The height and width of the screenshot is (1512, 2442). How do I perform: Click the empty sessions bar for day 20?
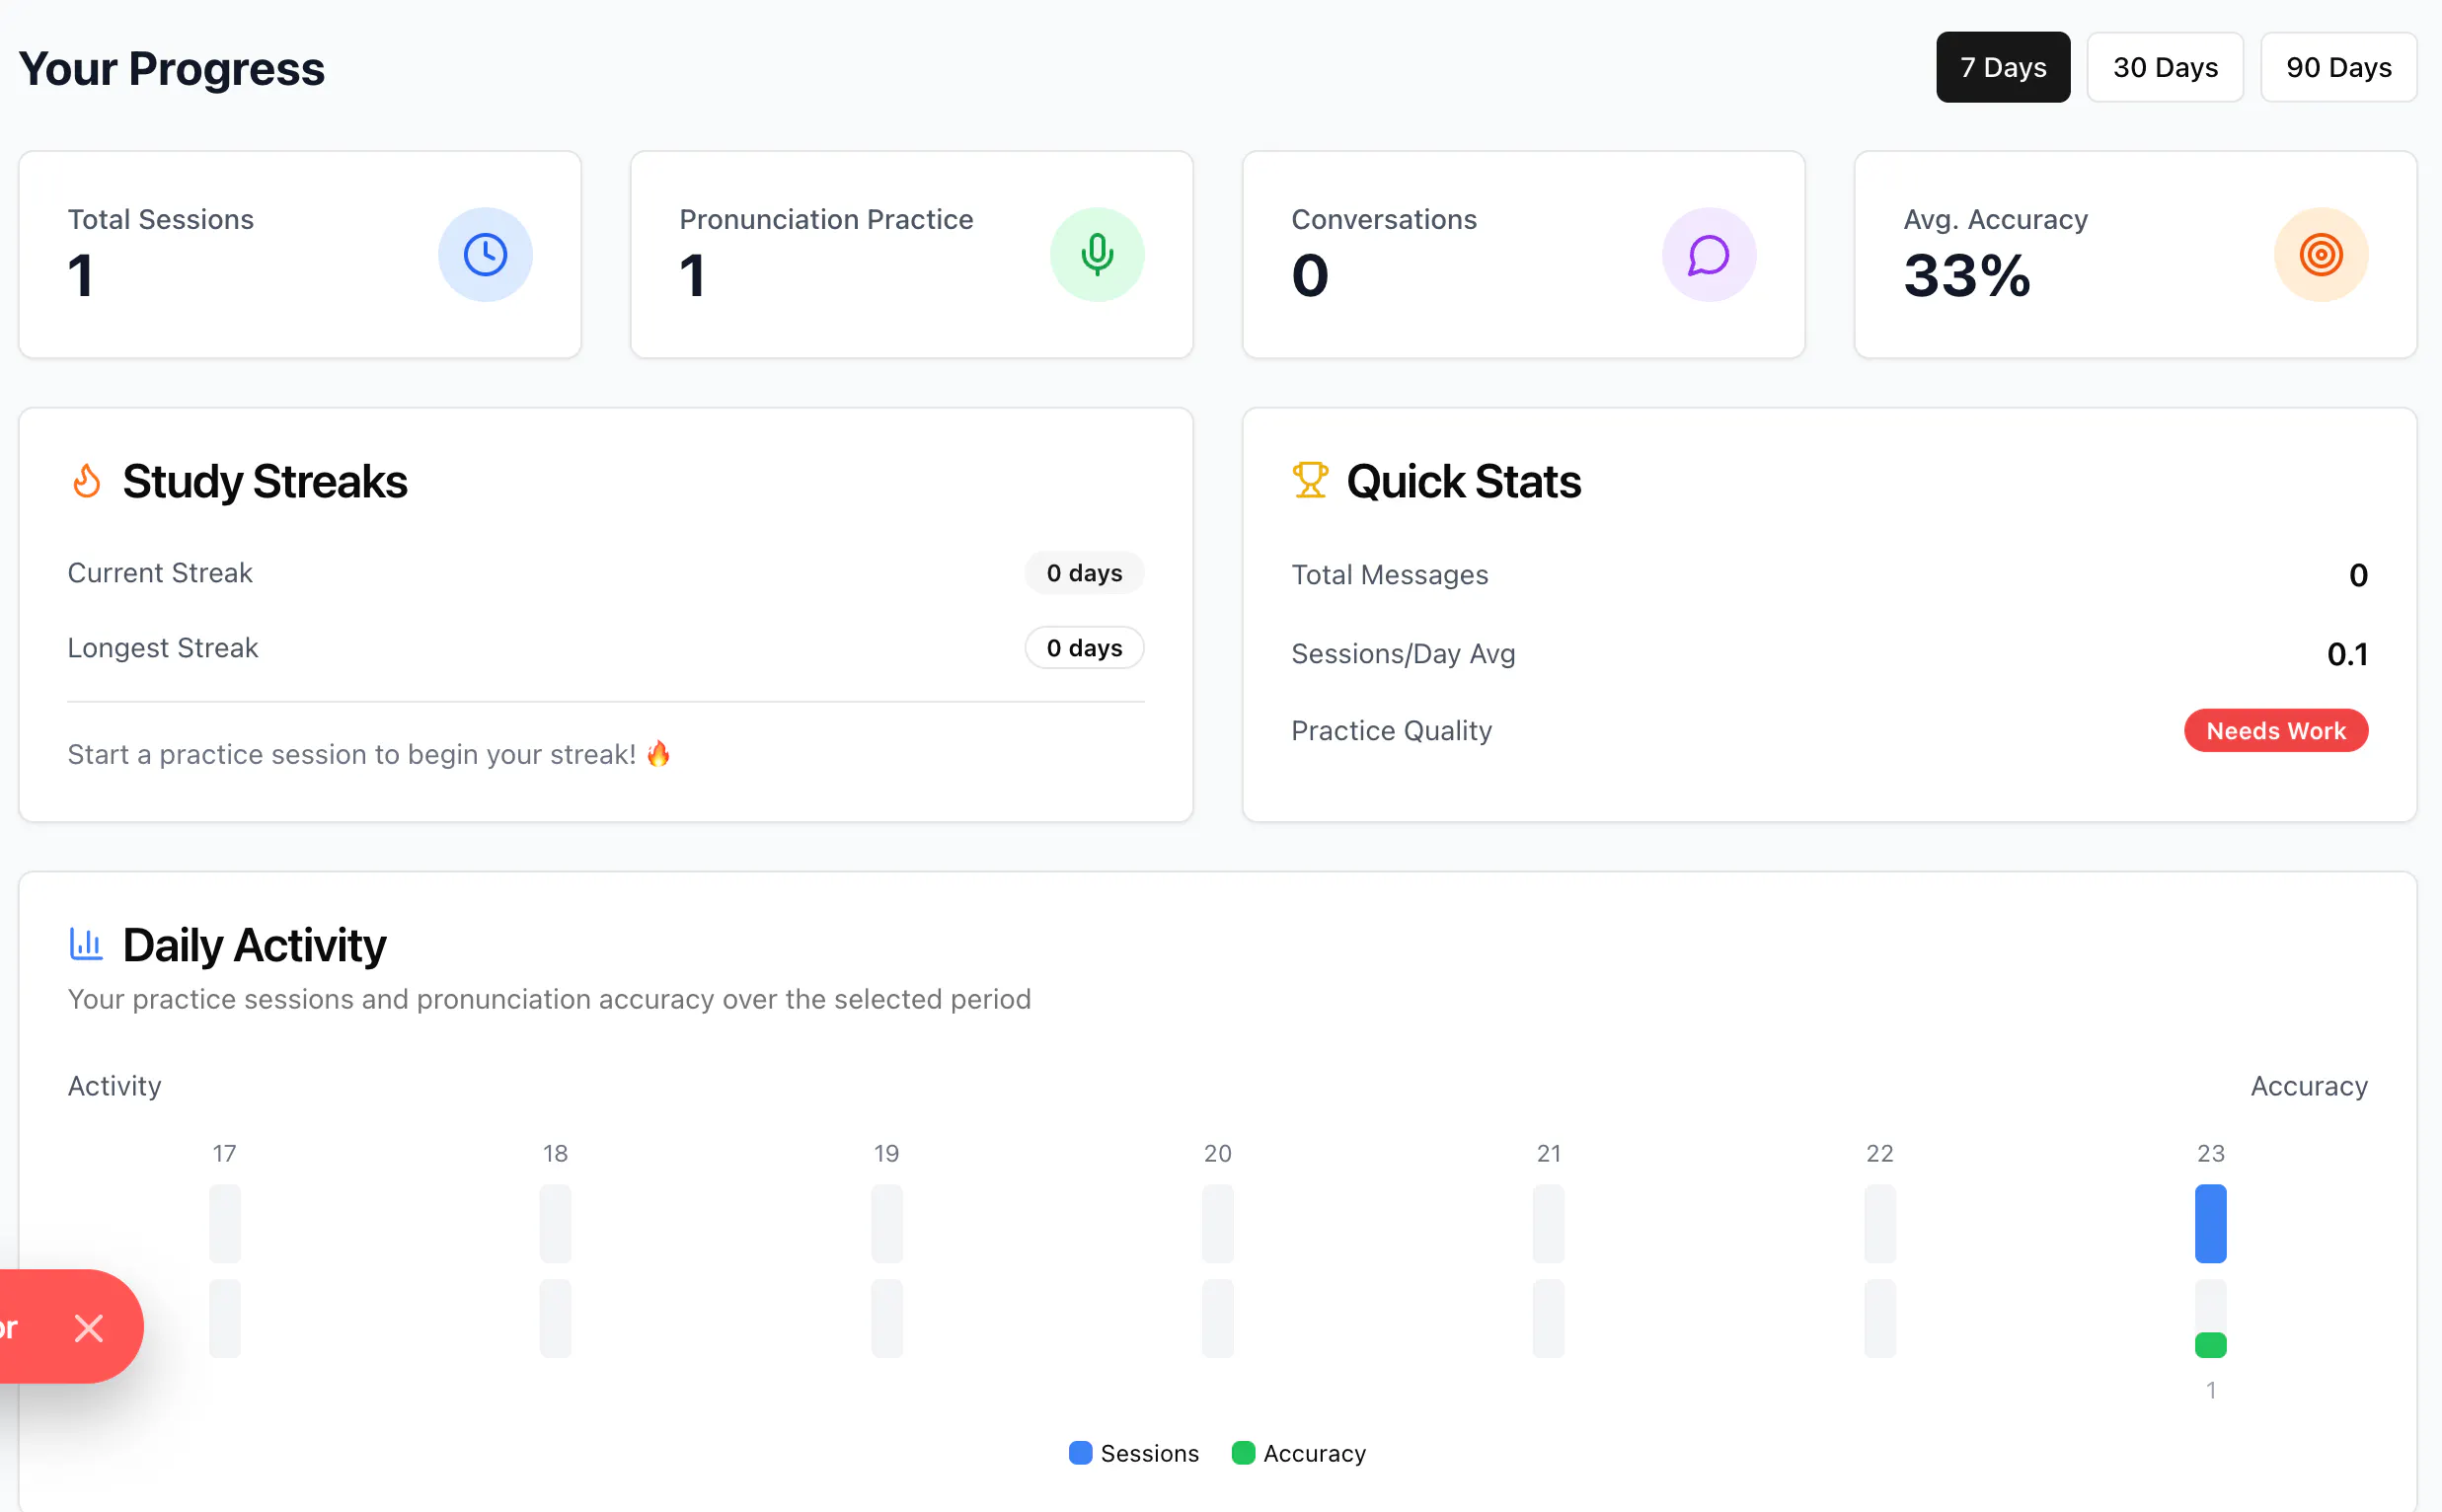(x=1217, y=1223)
